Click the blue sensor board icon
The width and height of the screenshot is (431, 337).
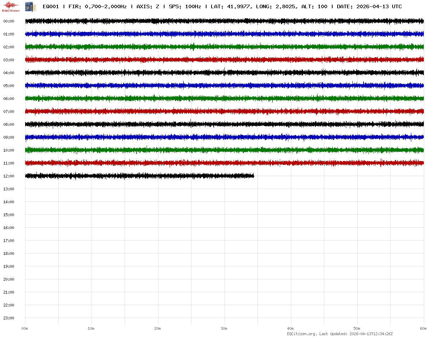(30, 6)
